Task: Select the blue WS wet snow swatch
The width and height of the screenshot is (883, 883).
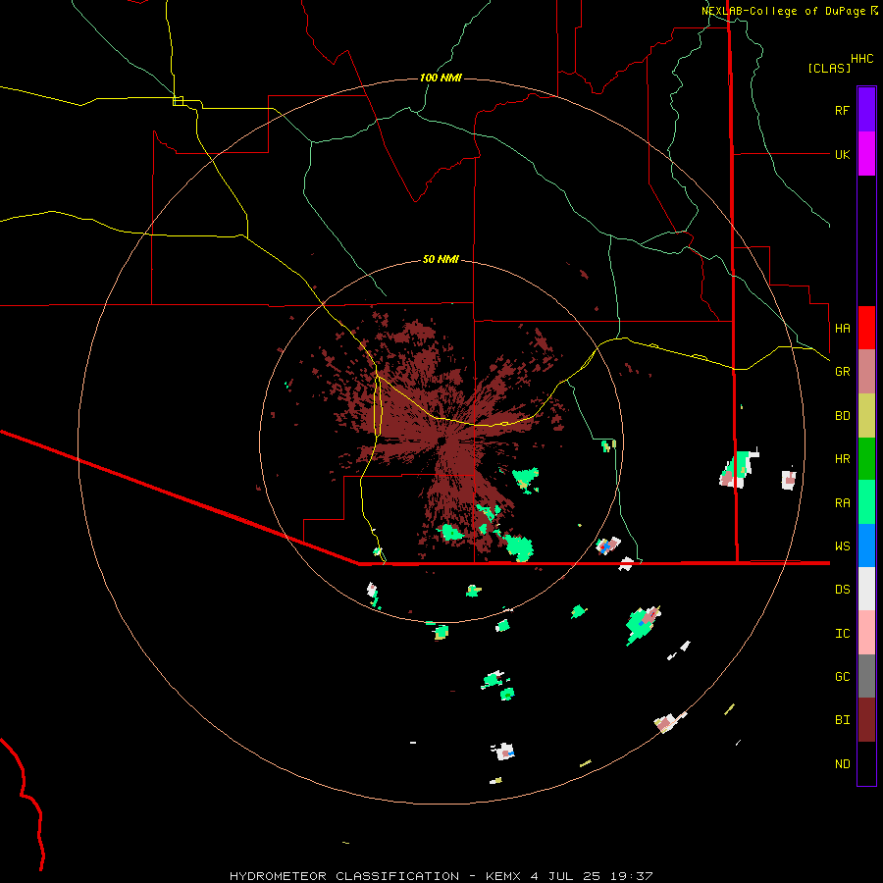Action: 866,545
